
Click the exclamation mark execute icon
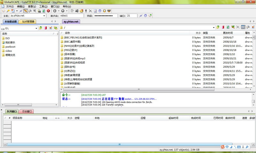pyautogui.click(x=86, y=11)
